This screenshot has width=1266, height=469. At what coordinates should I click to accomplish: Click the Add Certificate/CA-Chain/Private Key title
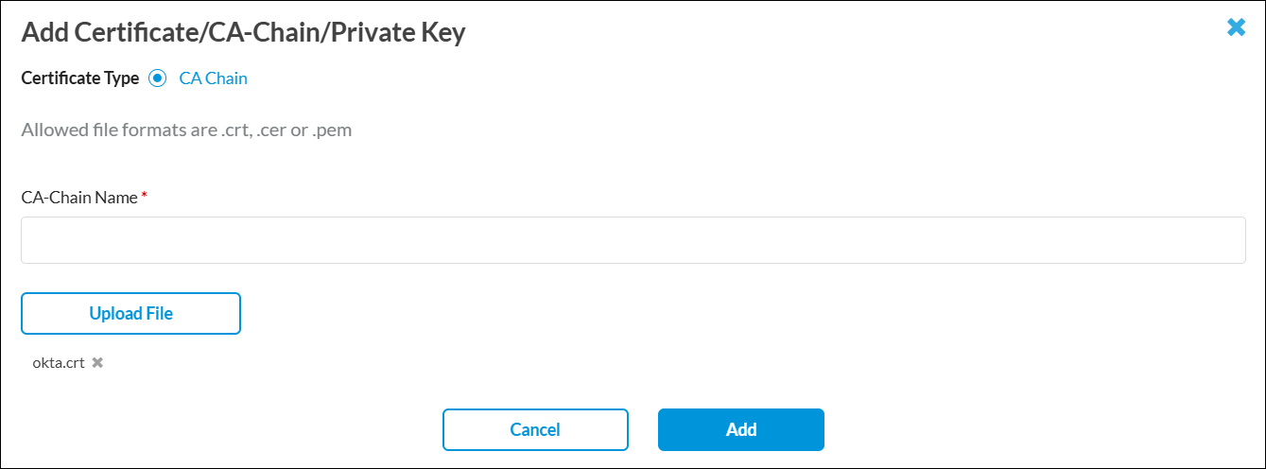coord(243,33)
